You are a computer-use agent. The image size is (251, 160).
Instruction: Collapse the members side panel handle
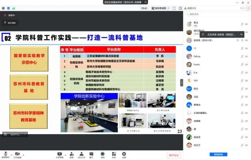[181, 83]
